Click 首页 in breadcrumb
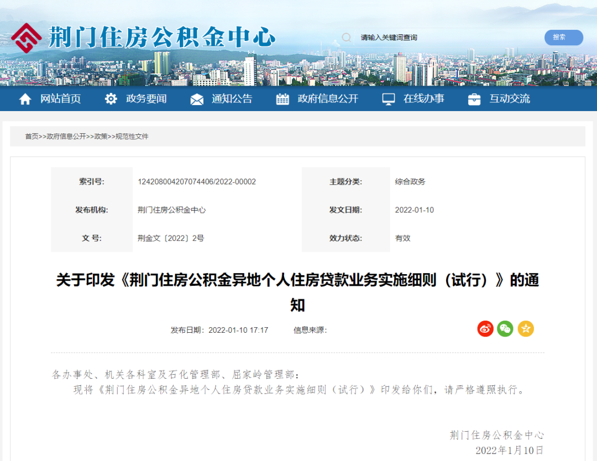This screenshot has height=461, width=597. click(x=32, y=137)
